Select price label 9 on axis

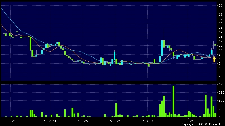click(220, 55)
